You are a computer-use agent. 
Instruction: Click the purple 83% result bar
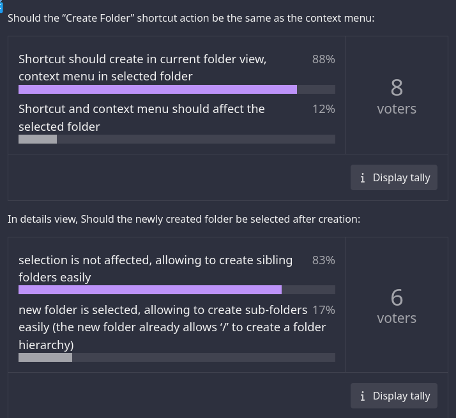click(150, 290)
